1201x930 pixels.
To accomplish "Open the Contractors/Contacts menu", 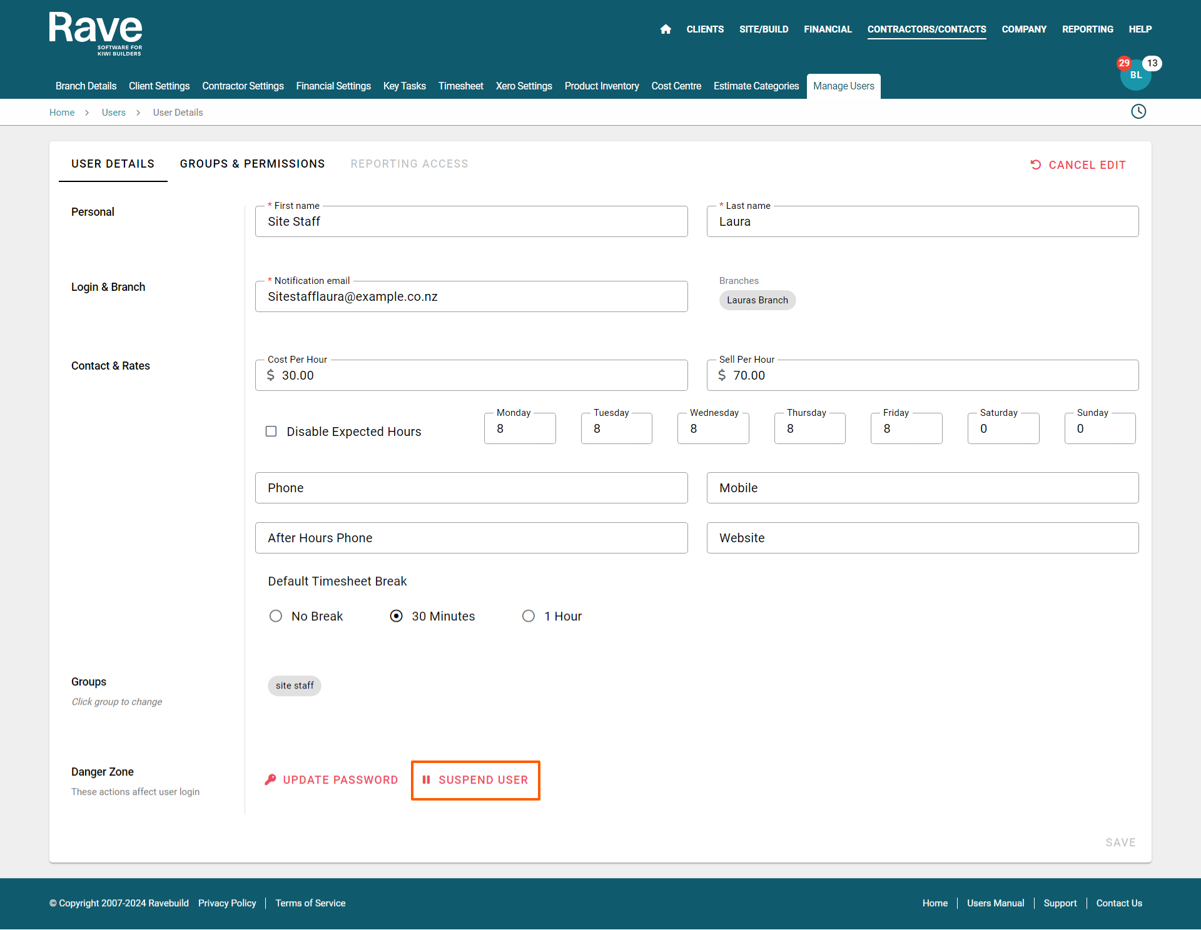I will point(926,29).
